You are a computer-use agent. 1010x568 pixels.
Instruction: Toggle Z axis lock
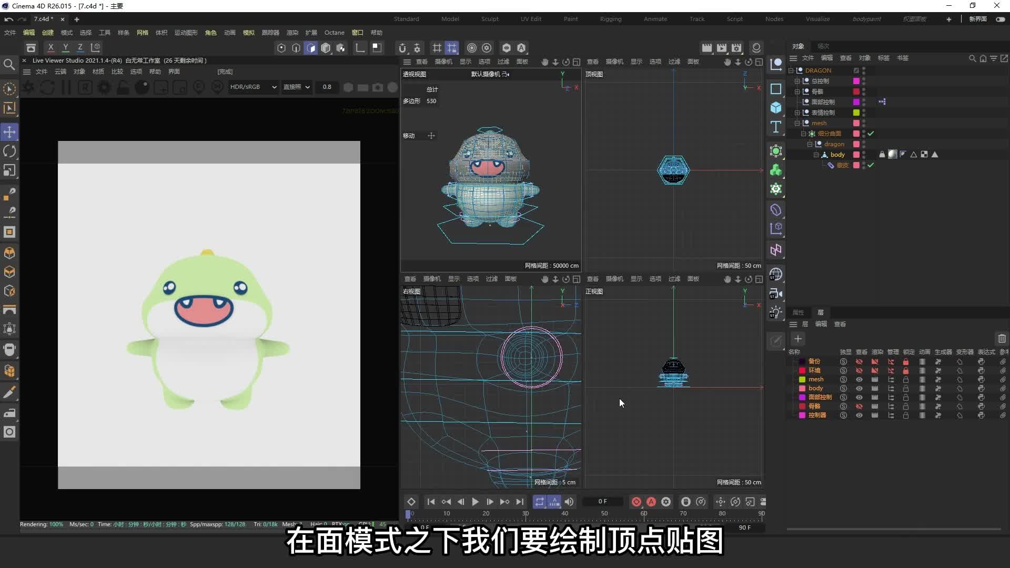tap(80, 48)
